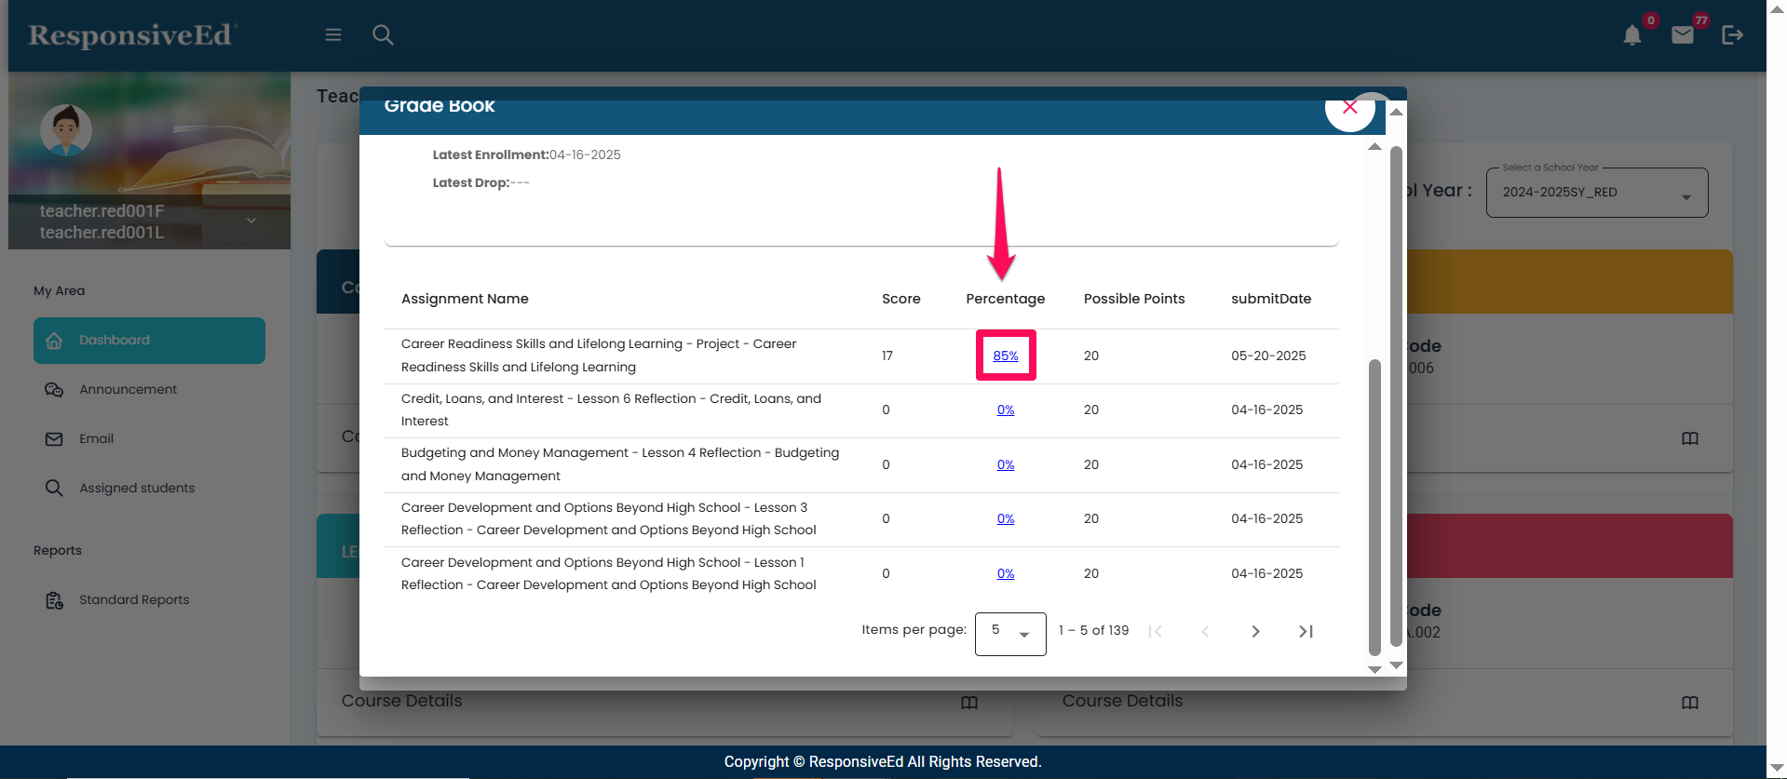Open 0% link for Credit, Loans assignment

click(x=1005, y=410)
